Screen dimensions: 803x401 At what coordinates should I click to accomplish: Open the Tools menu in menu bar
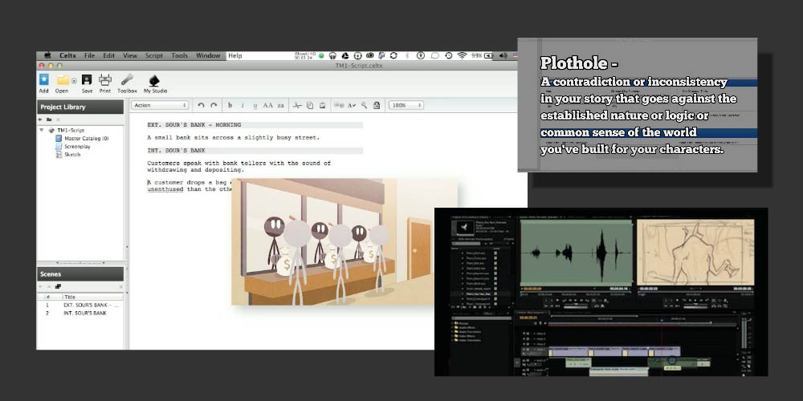(179, 55)
